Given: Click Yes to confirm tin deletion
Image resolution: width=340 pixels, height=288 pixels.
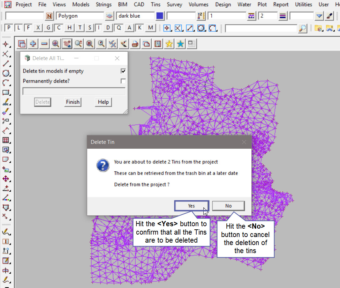Looking at the screenshot, I should (x=192, y=206).
